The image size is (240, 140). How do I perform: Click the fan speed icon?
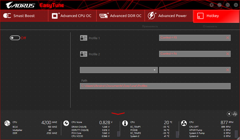coord(184,123)
